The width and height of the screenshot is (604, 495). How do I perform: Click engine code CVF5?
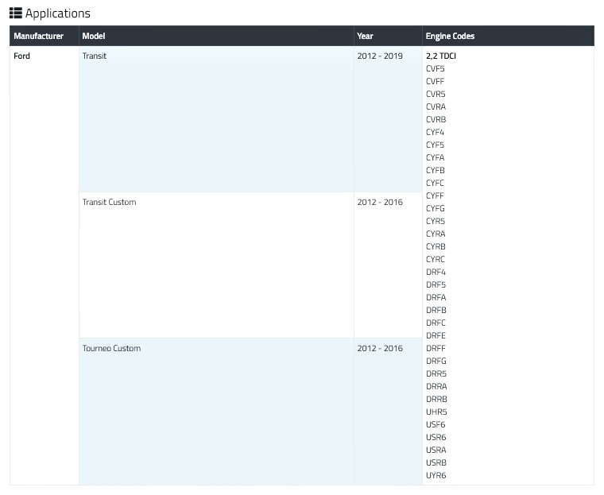pyautogui.click(x=436, y=68)
